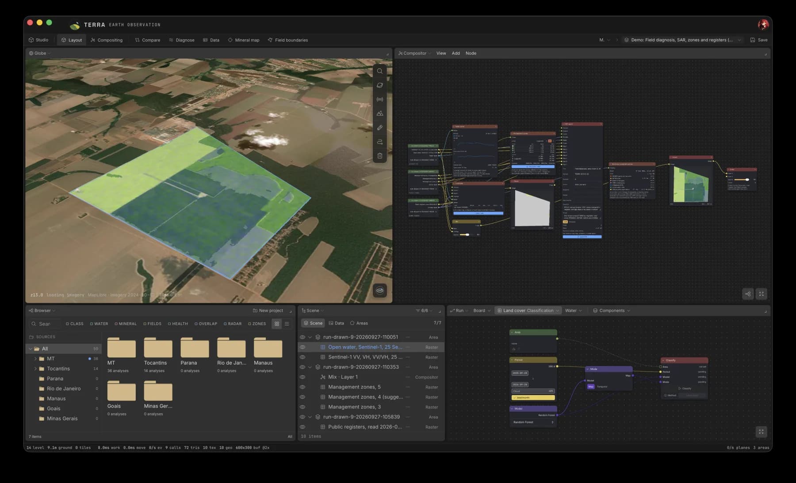Open the Tocantins folder thumbnail
The height and width of the screenshot is (483, 796).
(x=158, y=347)
